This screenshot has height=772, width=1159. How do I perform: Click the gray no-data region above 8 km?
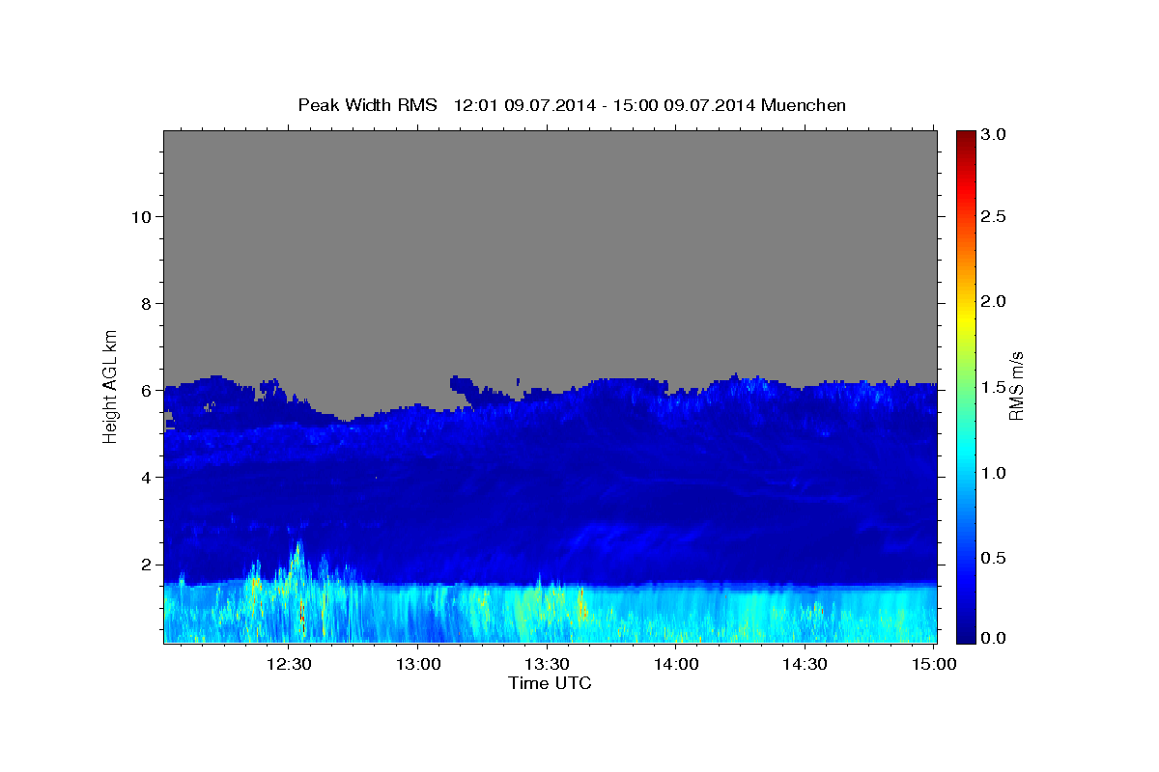click(x=550, y=217)
